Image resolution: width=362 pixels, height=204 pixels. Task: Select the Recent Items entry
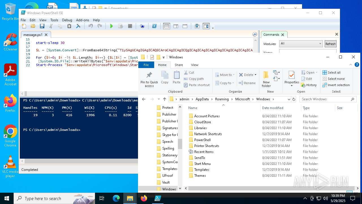[204, 152]
